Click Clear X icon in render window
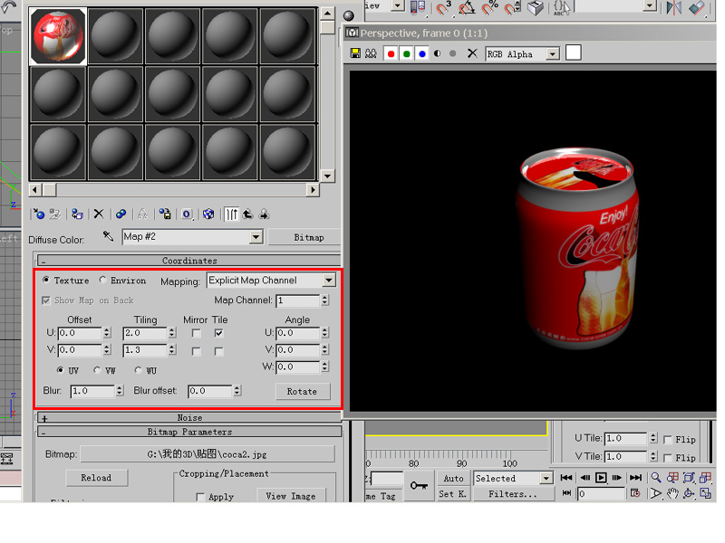The width and height of the screenshot is (725, 543). coord(471,53)
